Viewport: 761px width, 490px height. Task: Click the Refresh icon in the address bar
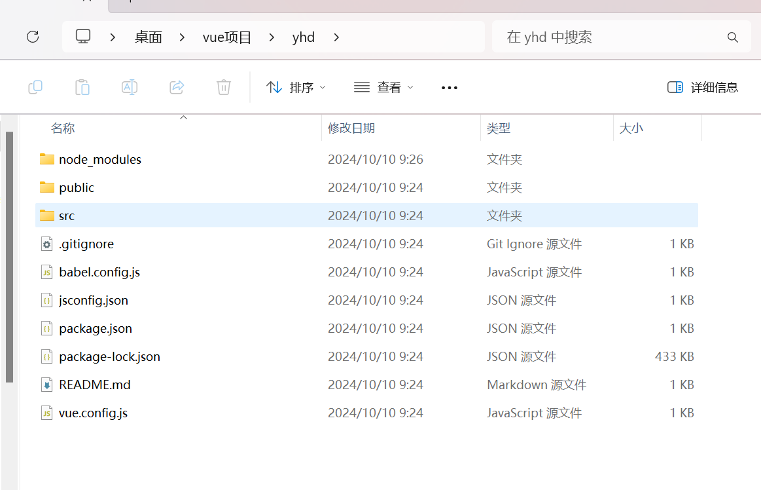[x=32, y=37]
